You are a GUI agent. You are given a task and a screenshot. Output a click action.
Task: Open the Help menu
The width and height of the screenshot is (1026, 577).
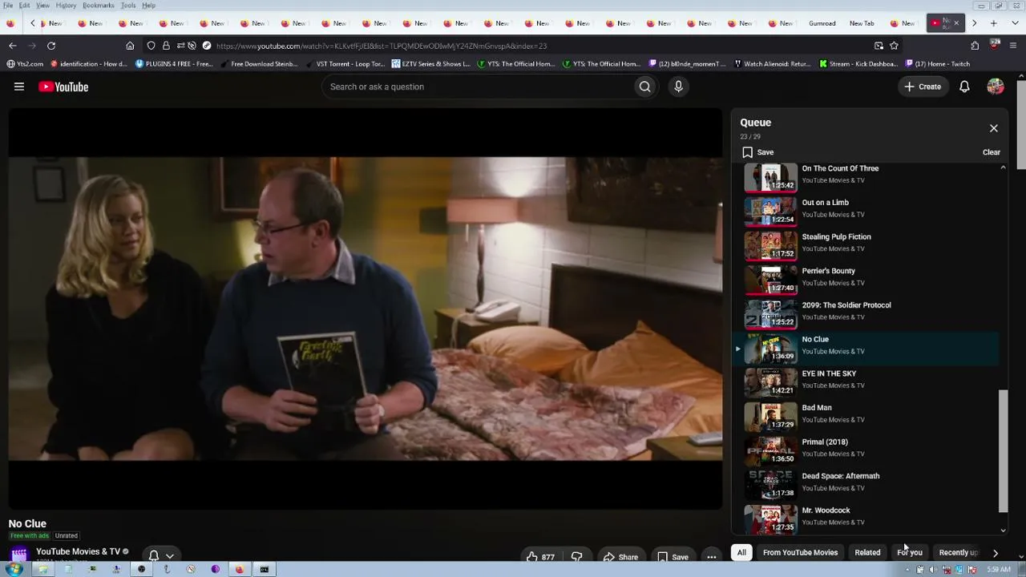coord(149,6)
